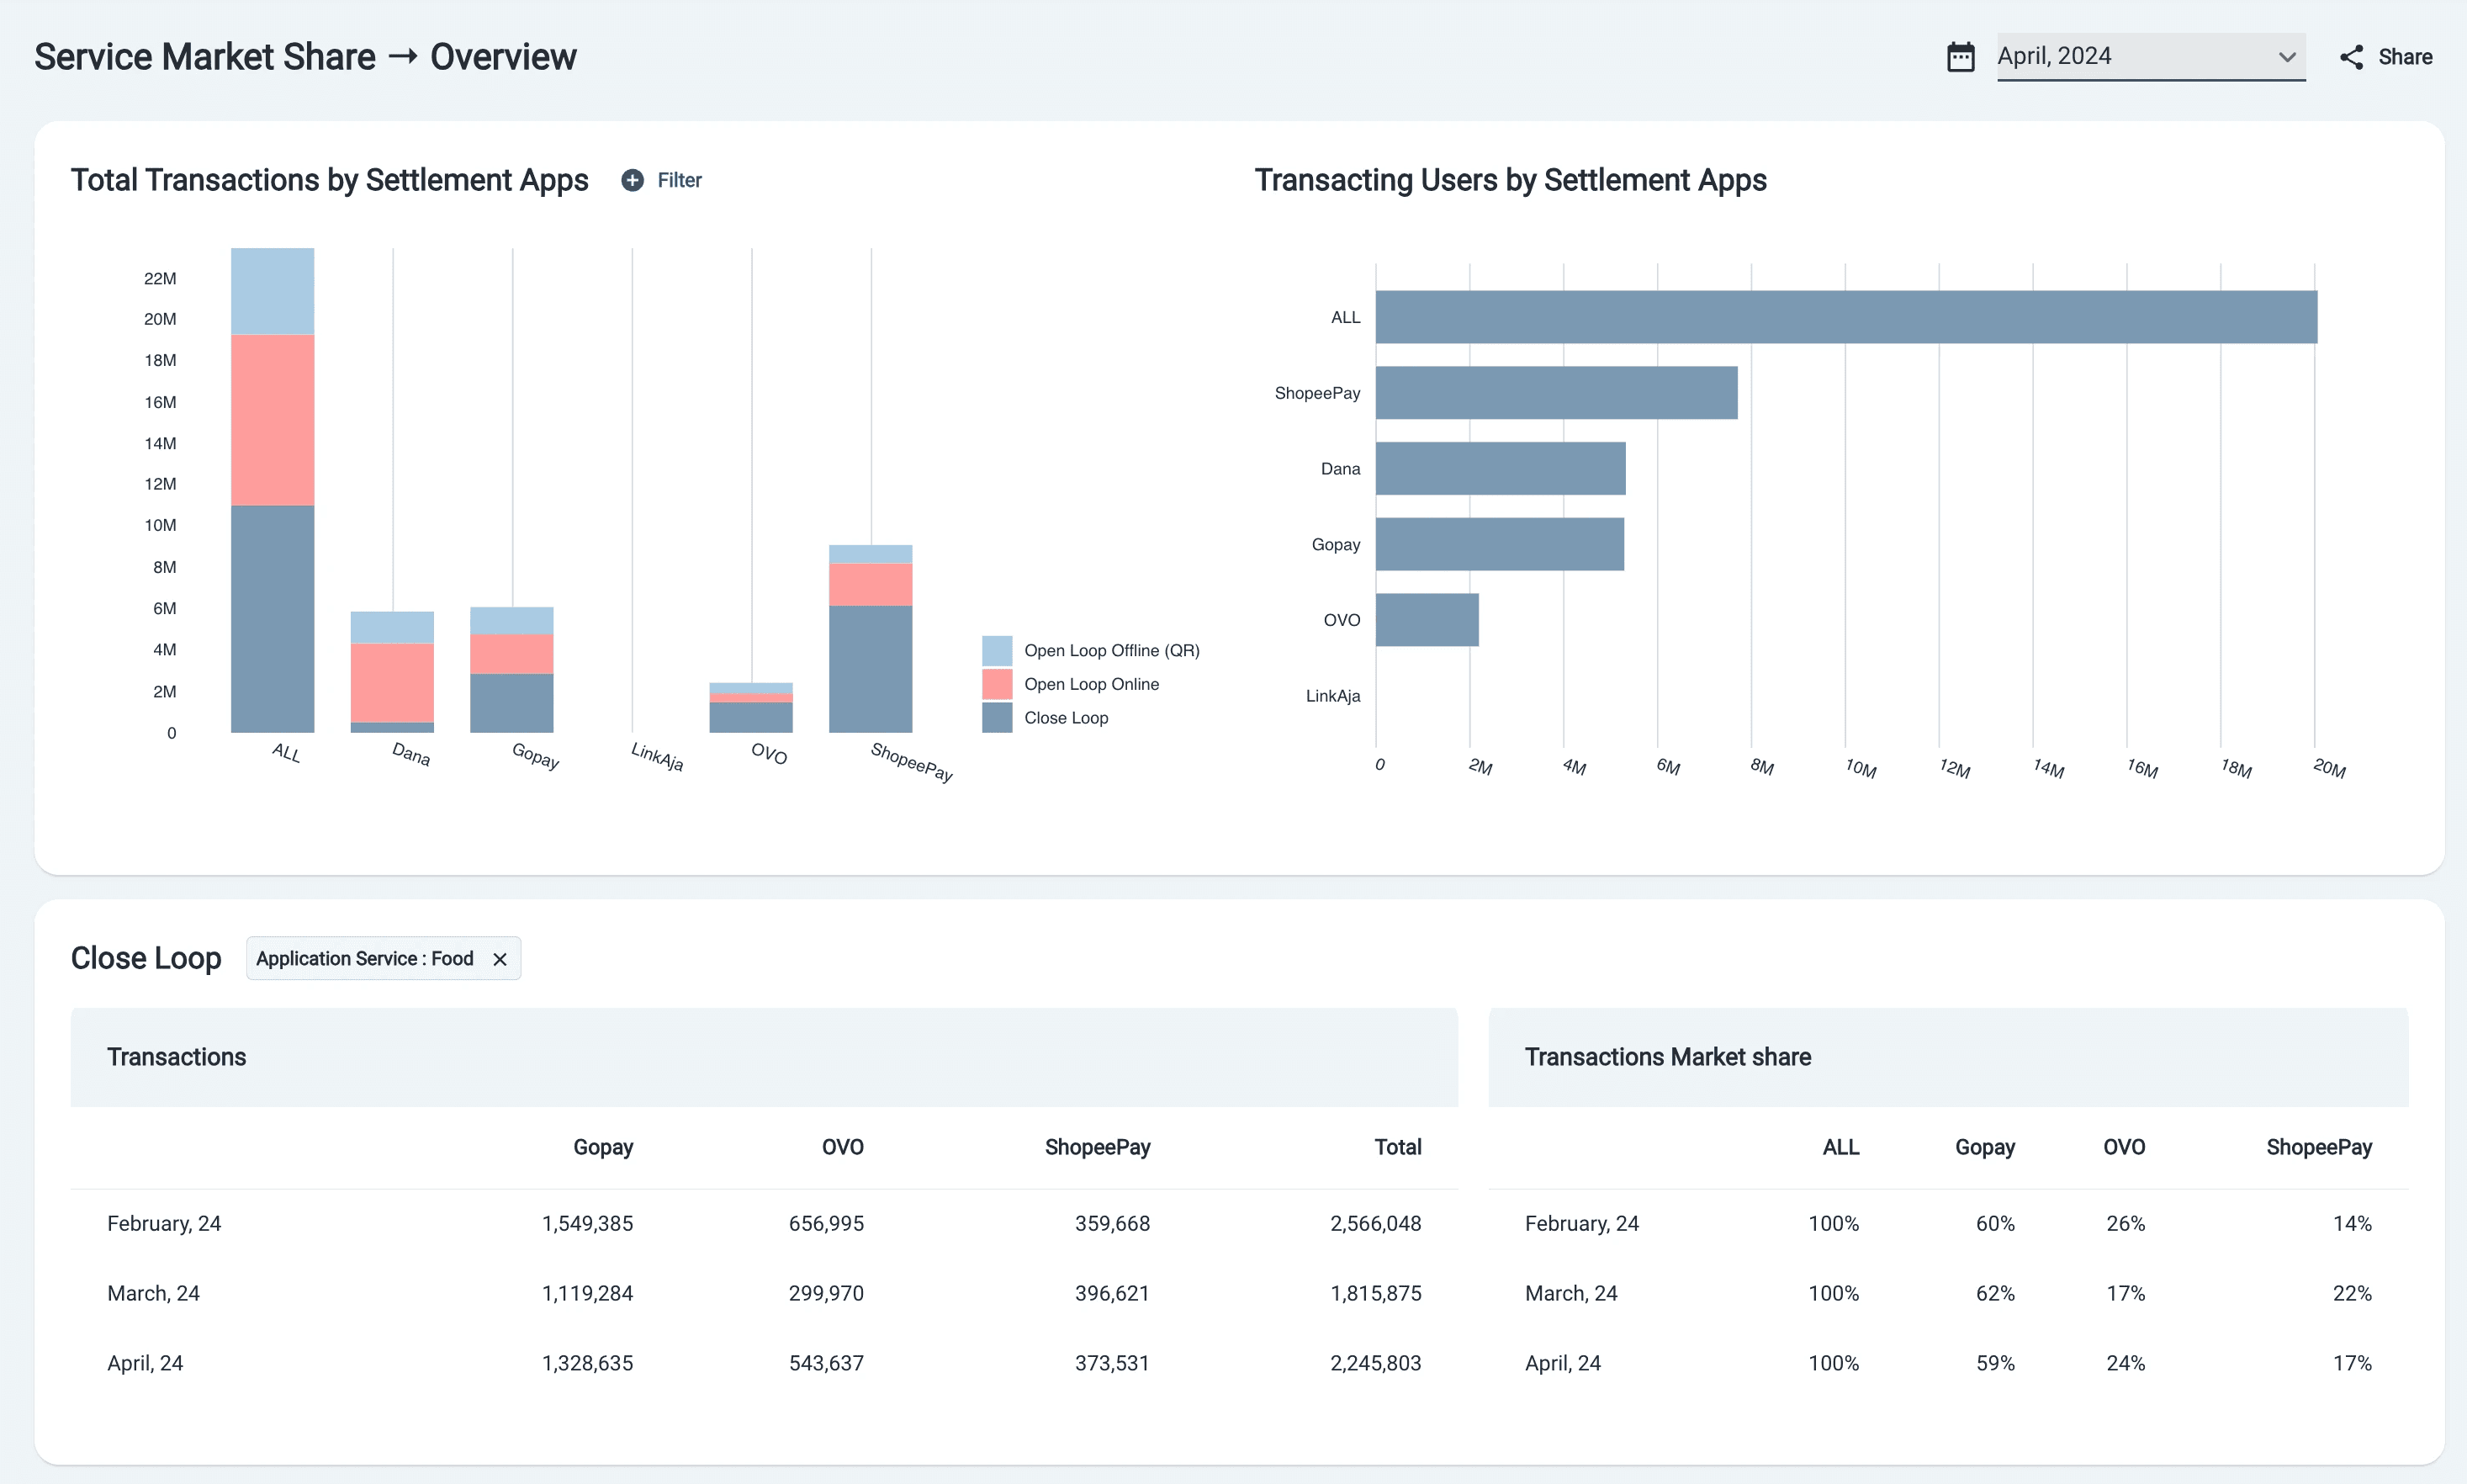Click the total 1,815,875 for March

(x=1374, y=1293)
